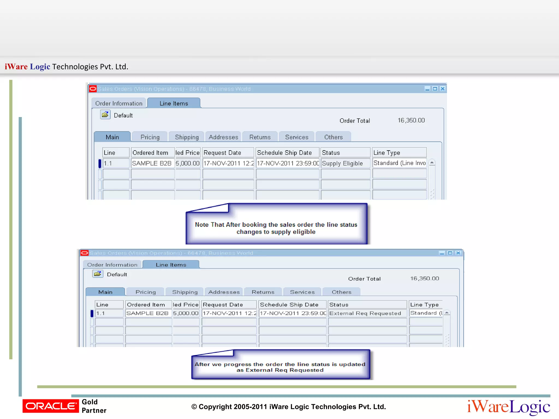
Task: Click 5,000.00 price field in upper window
Action: [188, 163]
